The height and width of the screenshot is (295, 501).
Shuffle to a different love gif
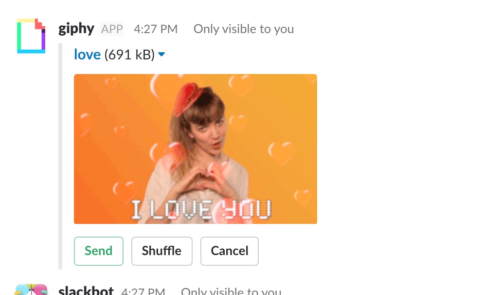click(x=161, y=251)
